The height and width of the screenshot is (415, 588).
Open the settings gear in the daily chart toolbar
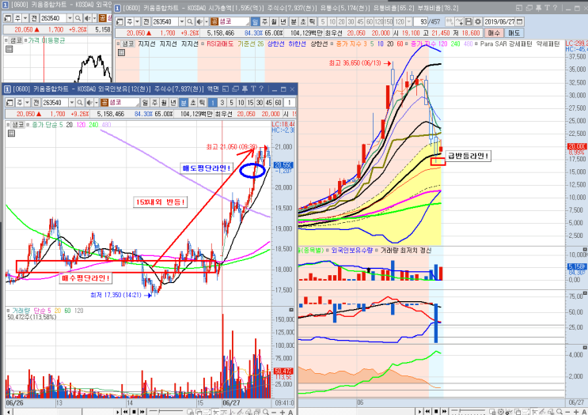(x=478, y=21)
